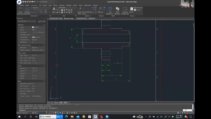211x119 pixels.
Task: Click the Surface Texture symbol tool
Action: tap(84, 11)
